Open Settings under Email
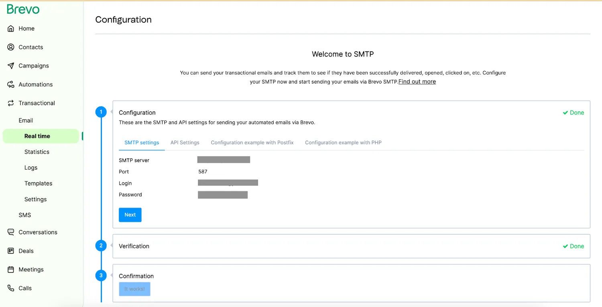This screenshot has width=602, height=307. click(x=35, y=199)
